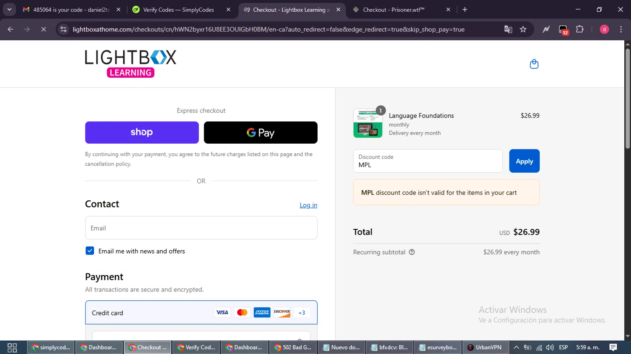View site information in address bar
Viewport: 631px width, 354px height.
pyautogui.click(x=64, y=29)
